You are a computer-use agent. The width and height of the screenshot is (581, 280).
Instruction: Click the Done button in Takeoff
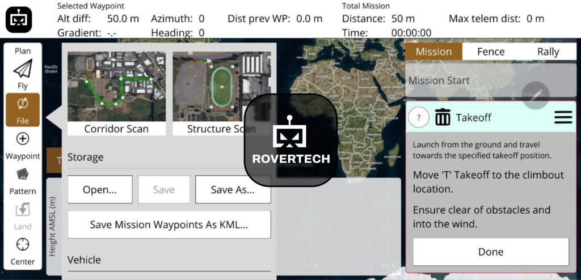491,252
